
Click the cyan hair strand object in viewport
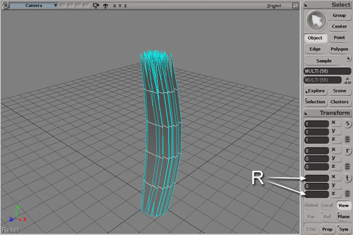(x=160, y=134)
